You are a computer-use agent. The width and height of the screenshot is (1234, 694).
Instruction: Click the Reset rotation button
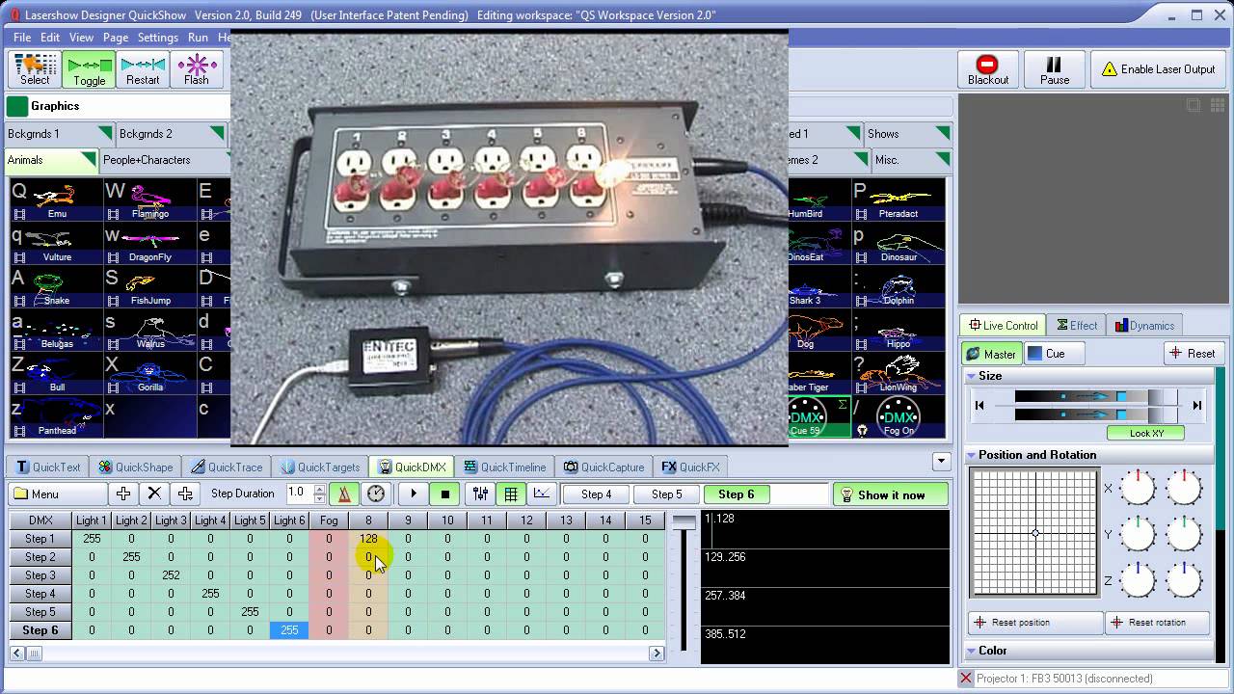point(1158,623)
